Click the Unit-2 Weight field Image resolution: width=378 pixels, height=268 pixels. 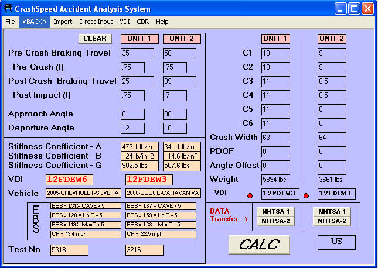pos(332,180)
